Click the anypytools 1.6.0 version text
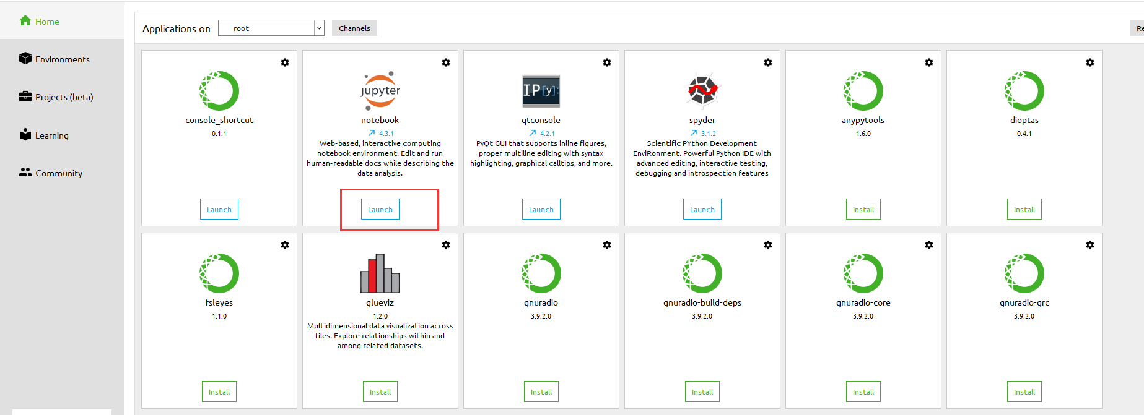 click(x=863, y=134)
